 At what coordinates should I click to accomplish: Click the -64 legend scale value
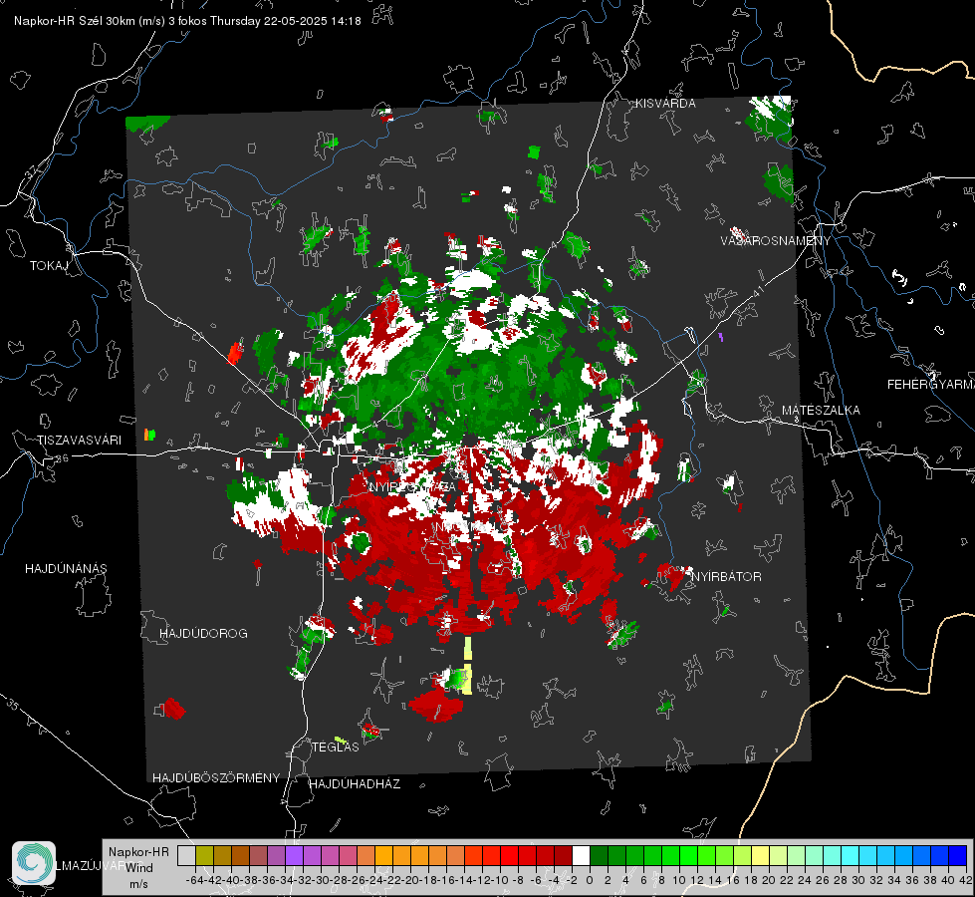click(194, 880)
